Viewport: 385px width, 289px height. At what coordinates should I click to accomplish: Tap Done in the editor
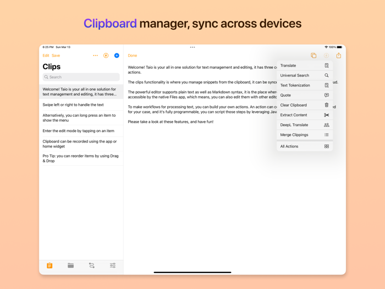[133, 56]
